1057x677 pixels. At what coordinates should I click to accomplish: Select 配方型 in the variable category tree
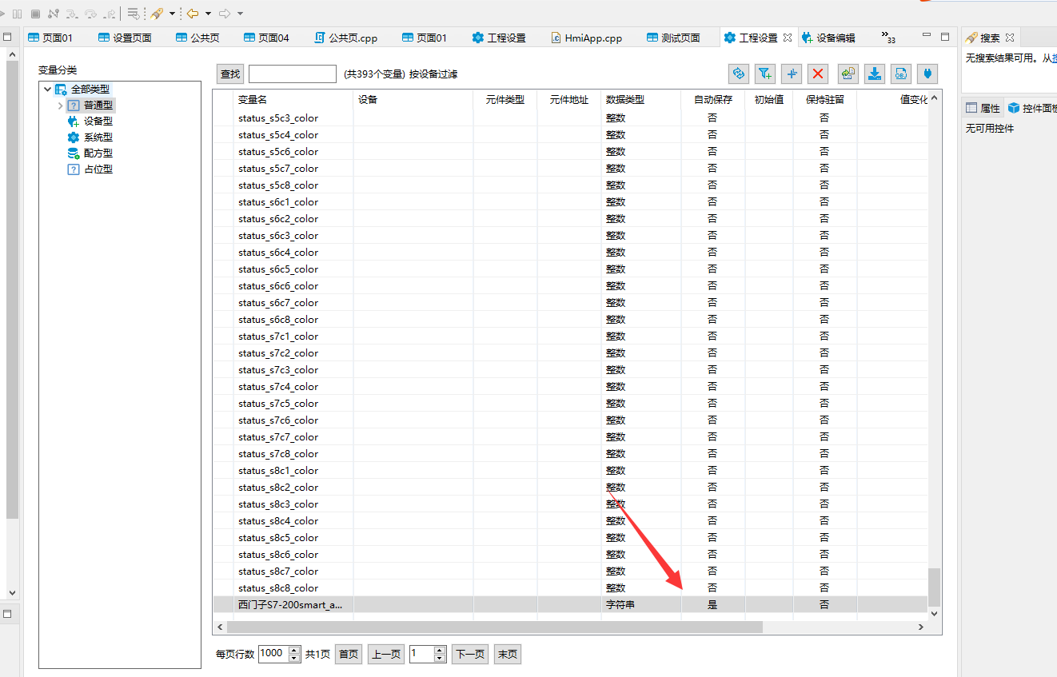coord(98,153)
